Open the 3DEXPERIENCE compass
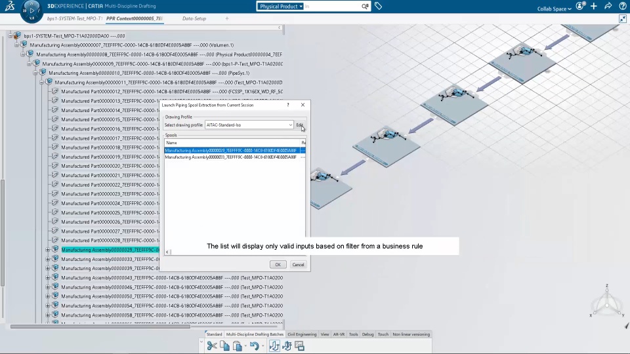This screenshot has height=354, width=630. 31,11
